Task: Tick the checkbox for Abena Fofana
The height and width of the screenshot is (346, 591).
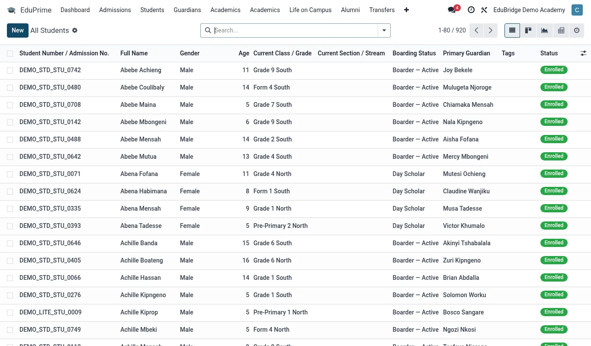Action: click(x=10, y=174)
